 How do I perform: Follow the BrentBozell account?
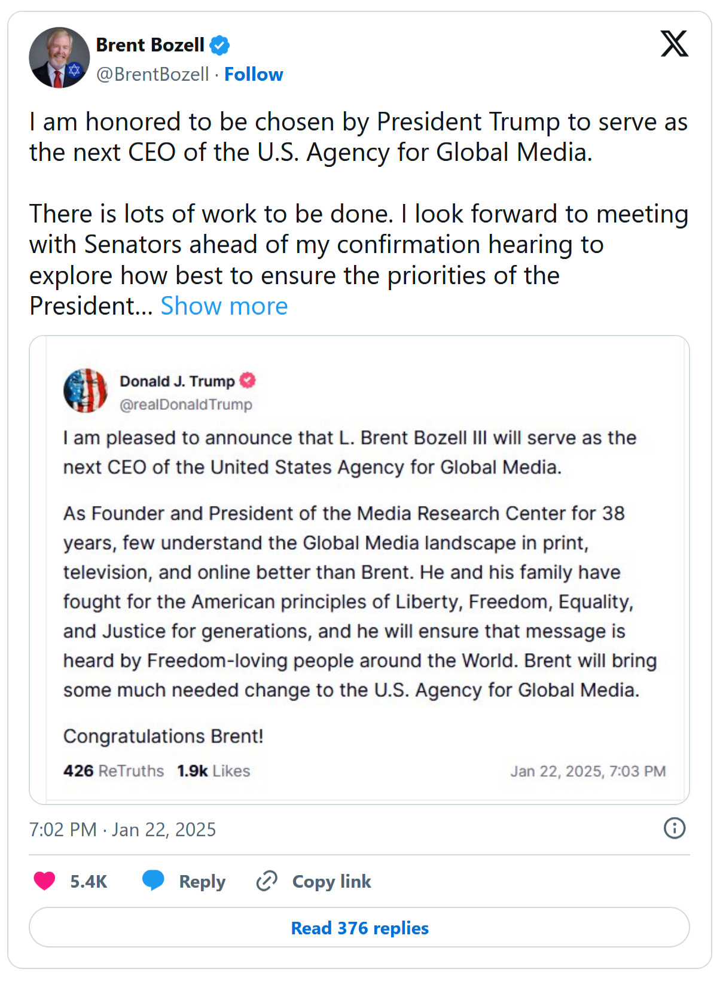[254, 74]
